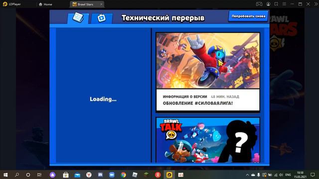
Task: Open network status tray icon
Action: click(x=276, y=175)
